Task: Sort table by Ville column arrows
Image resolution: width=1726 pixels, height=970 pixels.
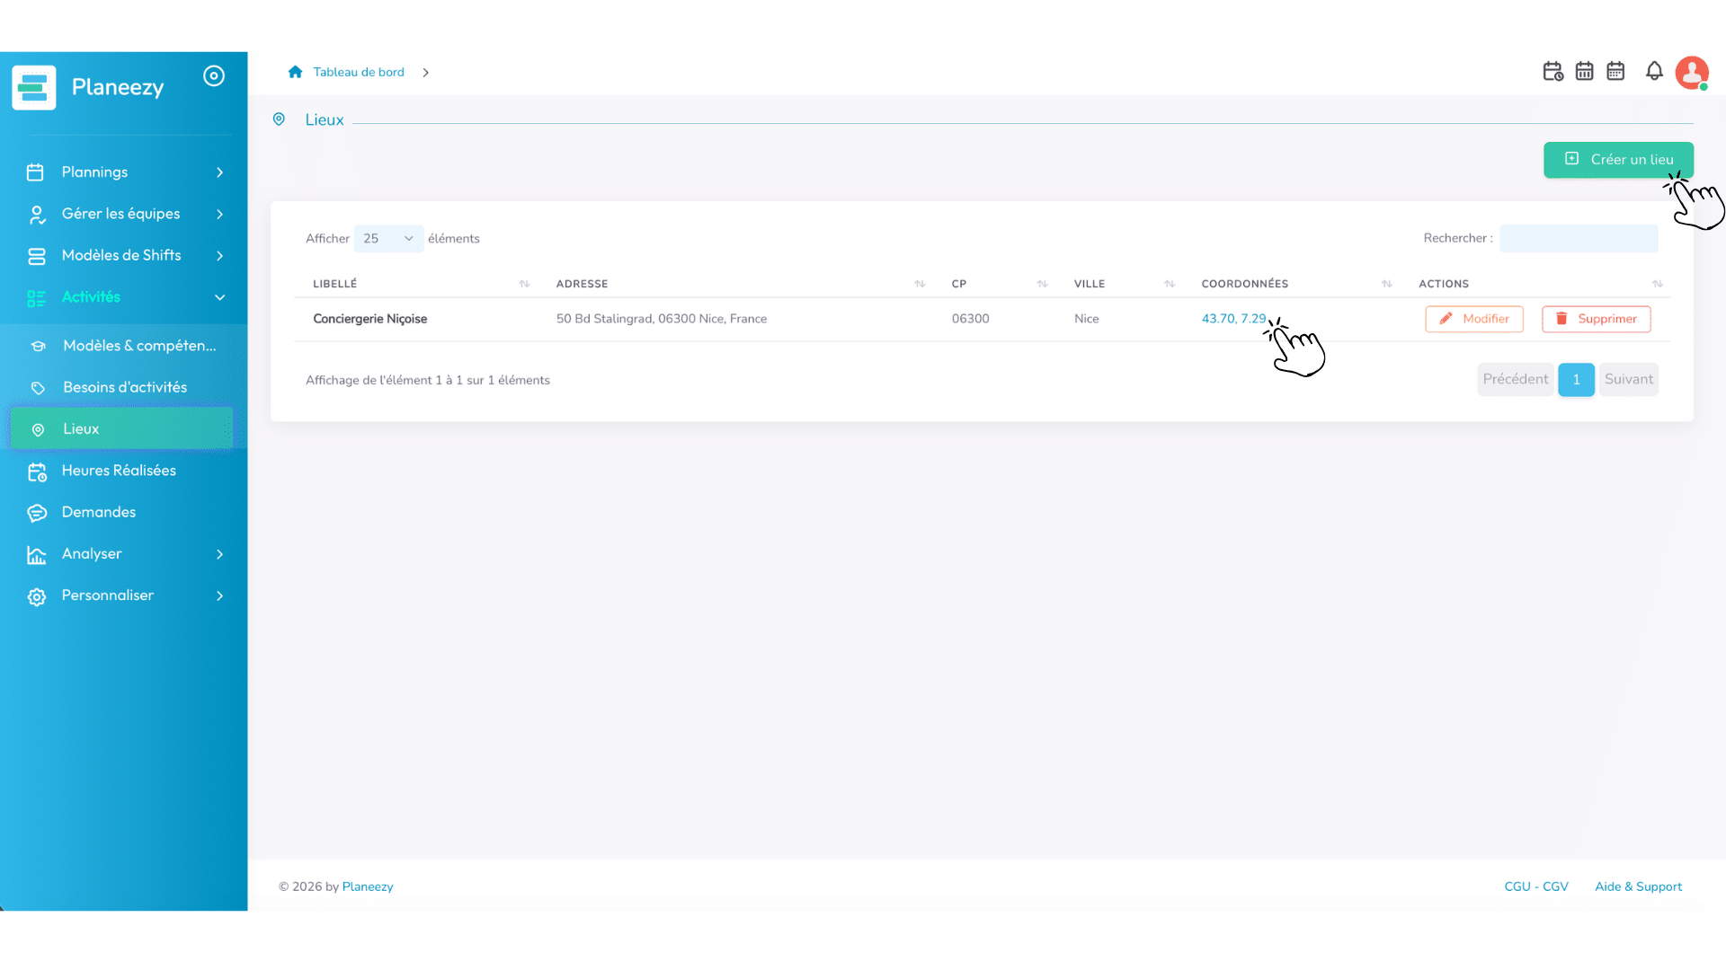Action: click(x=1170, y=284)
